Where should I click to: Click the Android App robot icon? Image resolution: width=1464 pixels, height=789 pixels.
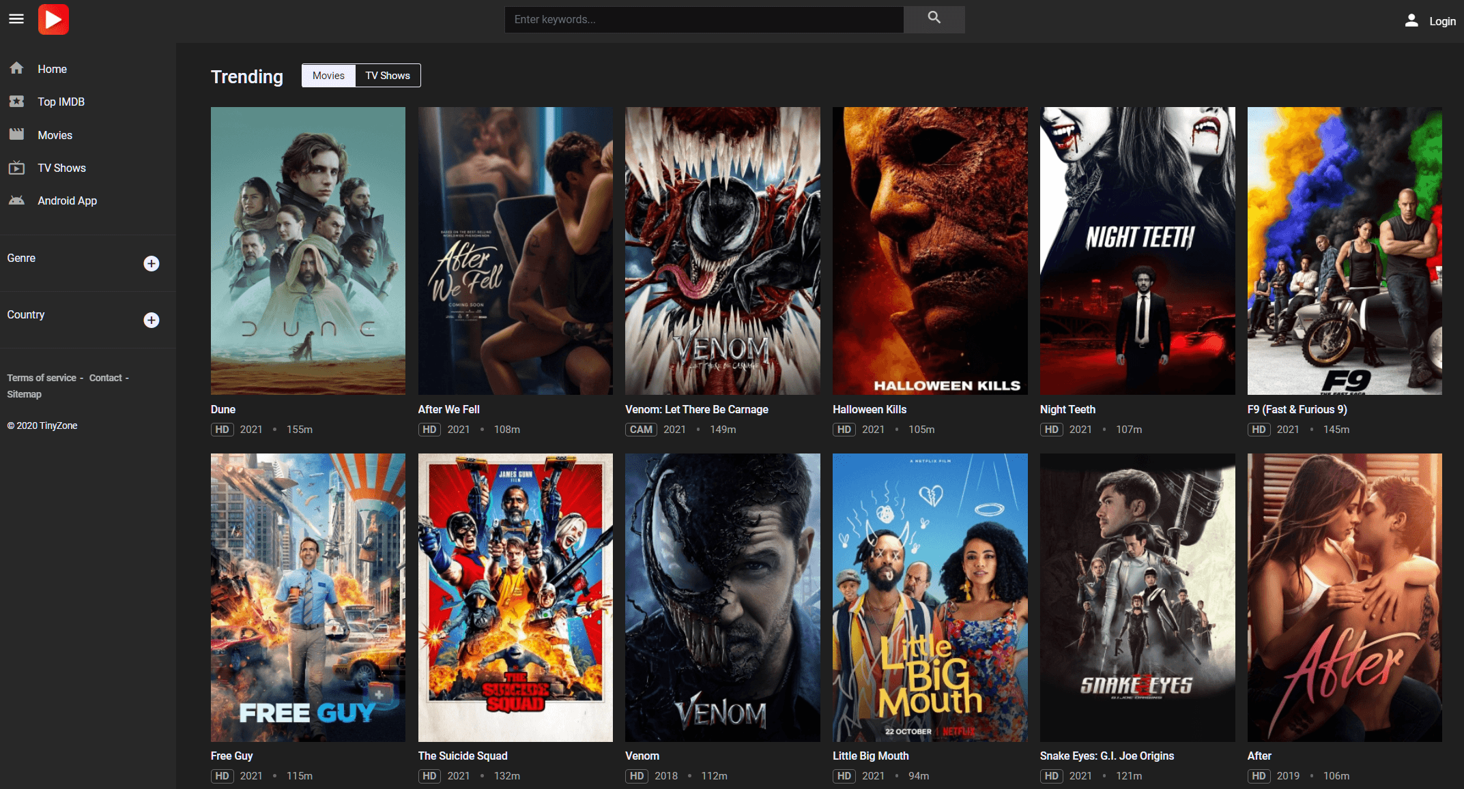[x=17, y=200]
